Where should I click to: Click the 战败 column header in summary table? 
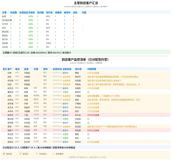coord(75,13)
